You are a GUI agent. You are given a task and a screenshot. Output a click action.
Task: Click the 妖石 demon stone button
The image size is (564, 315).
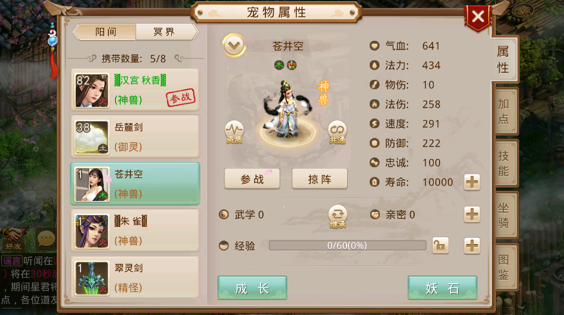443,288
